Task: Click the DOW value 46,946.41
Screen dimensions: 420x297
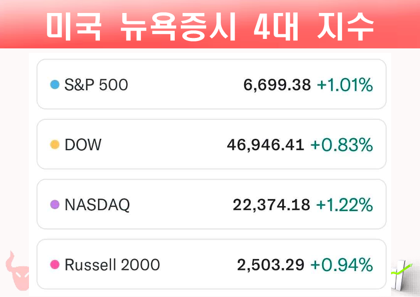Action: tap(265, 145)
